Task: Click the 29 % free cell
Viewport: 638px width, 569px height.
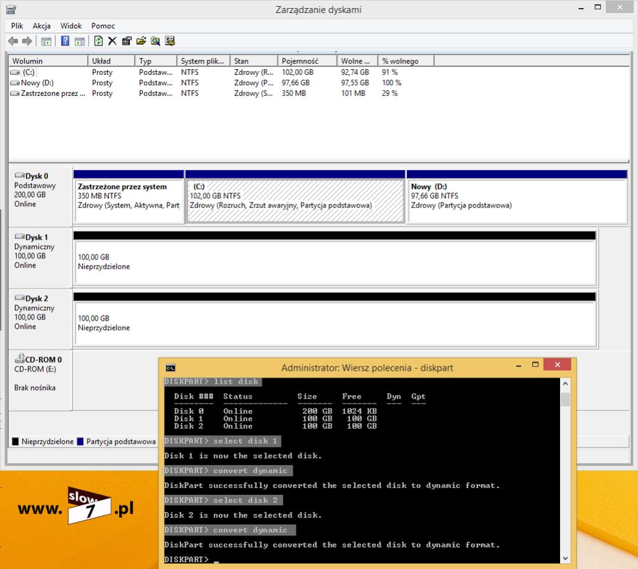Action: pyautogui.click(x=389, y=93)
